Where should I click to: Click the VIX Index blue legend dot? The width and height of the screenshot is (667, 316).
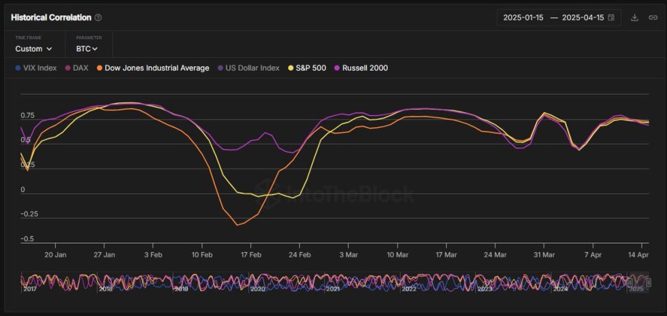coord(18,68)
